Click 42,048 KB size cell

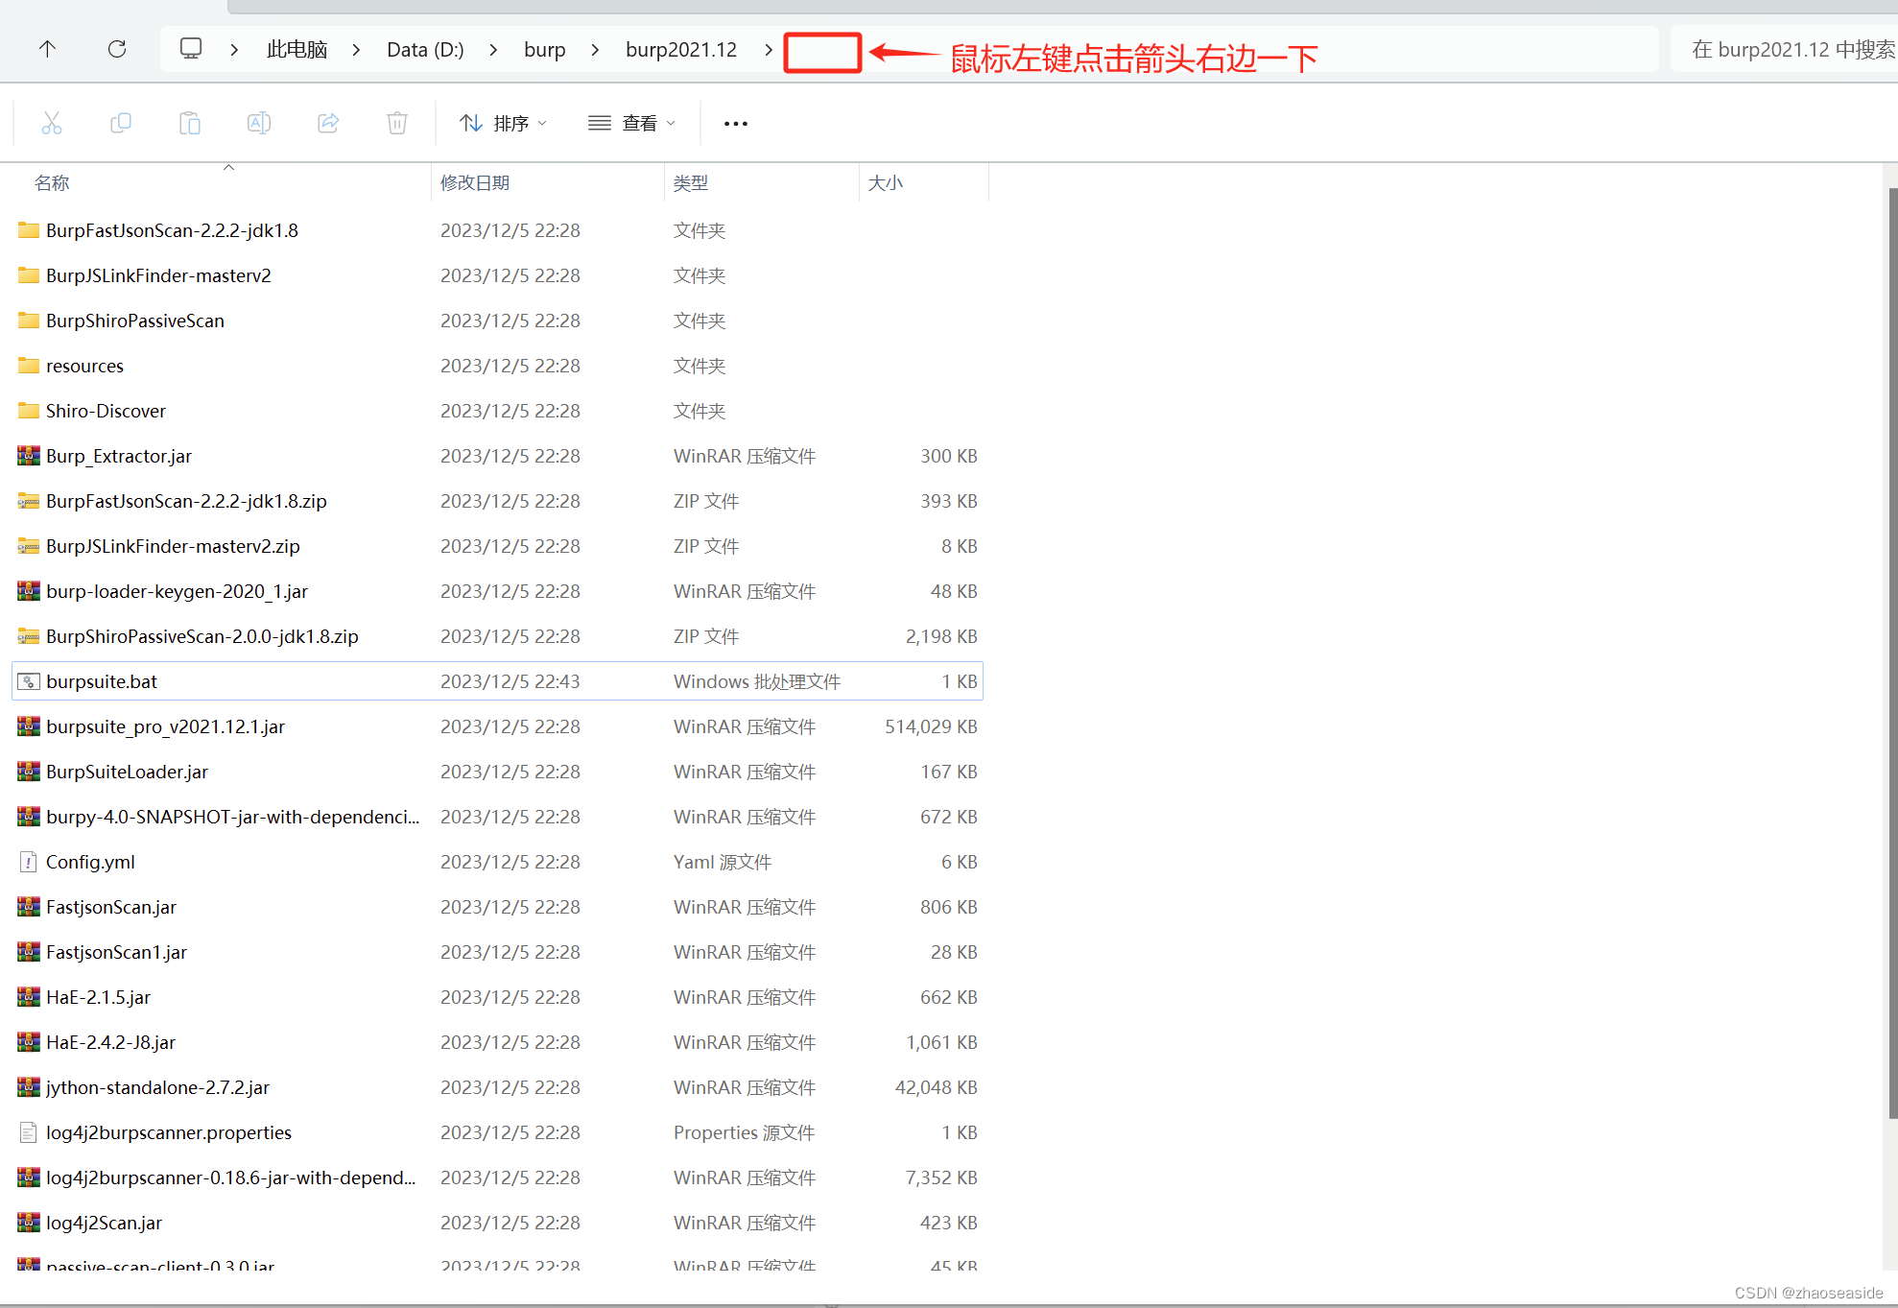tap(937, 1087)
